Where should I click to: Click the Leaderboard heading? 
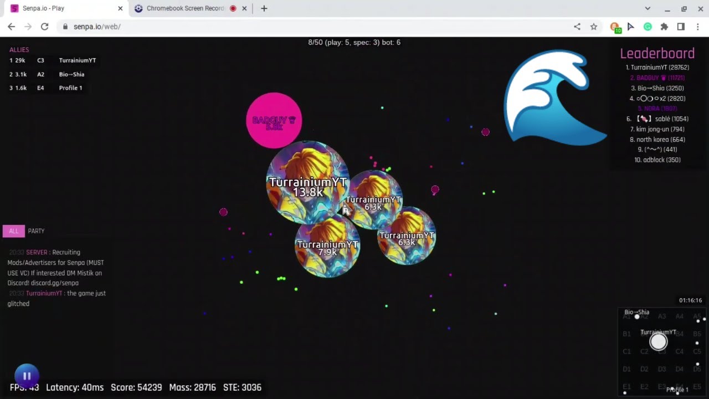click(x=657, y=53)
